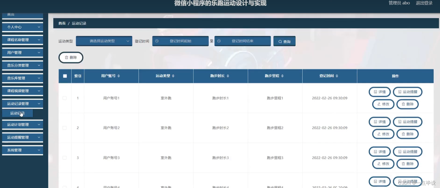Click cell 用户账号2
440x188 pixels.
[x=111, y=128]
